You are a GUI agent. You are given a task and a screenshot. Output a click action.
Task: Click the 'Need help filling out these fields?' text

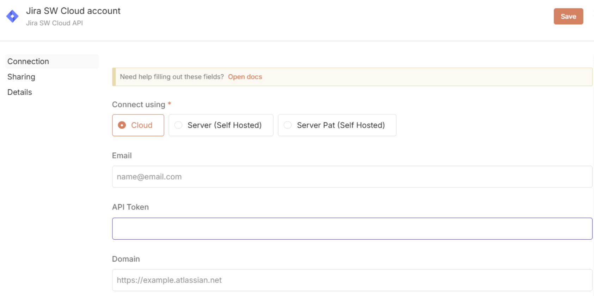click(x=172, y=77)
